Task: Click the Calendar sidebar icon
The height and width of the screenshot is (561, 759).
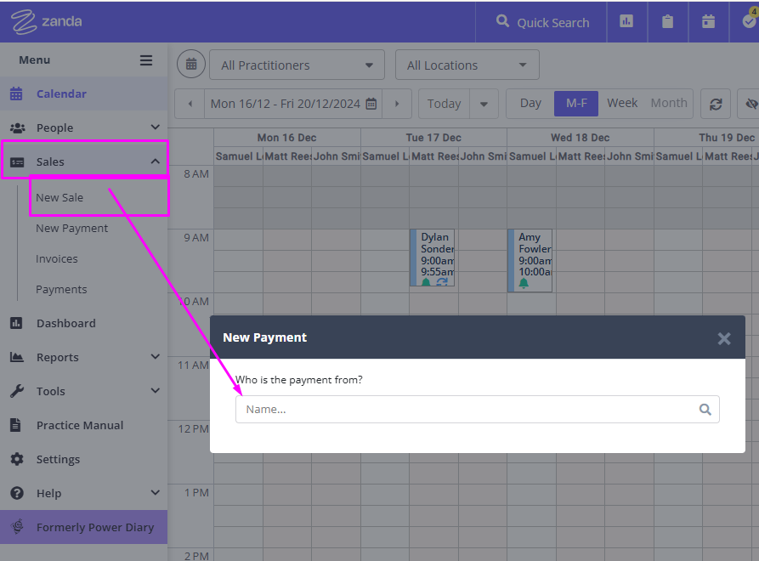Action: tap(16, 93)
